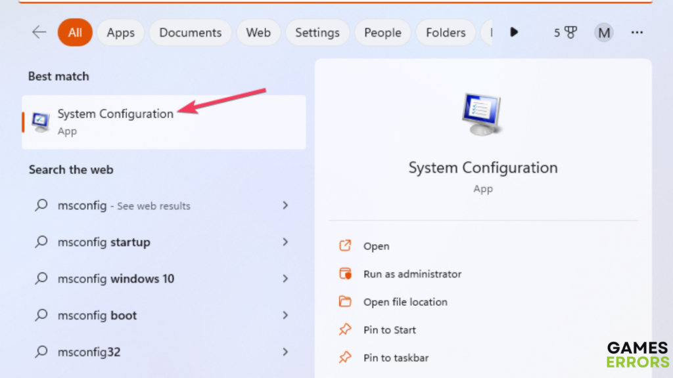Click Pin to Start option
673x378 pixels.
pyautogui.click(x=389, y=330)
